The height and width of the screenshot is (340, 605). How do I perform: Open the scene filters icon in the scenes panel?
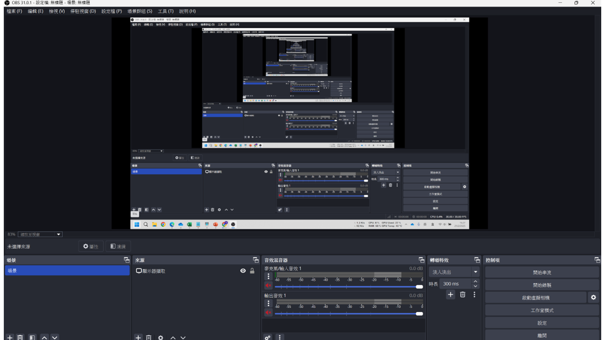32,337
